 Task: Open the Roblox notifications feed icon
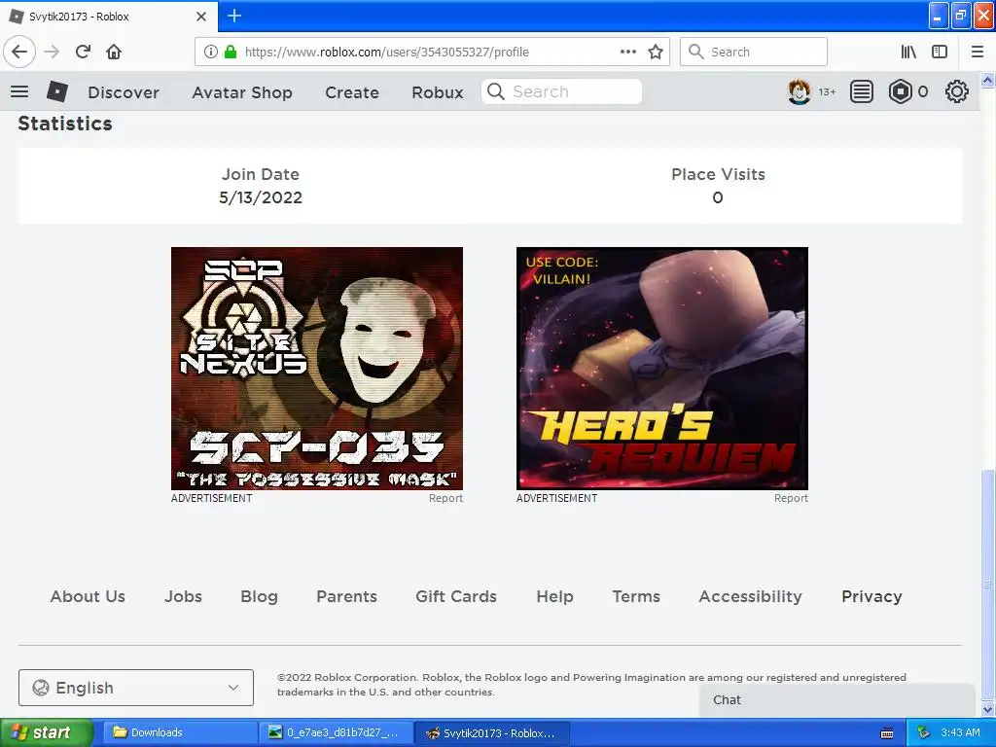click(x=862, y=92)
